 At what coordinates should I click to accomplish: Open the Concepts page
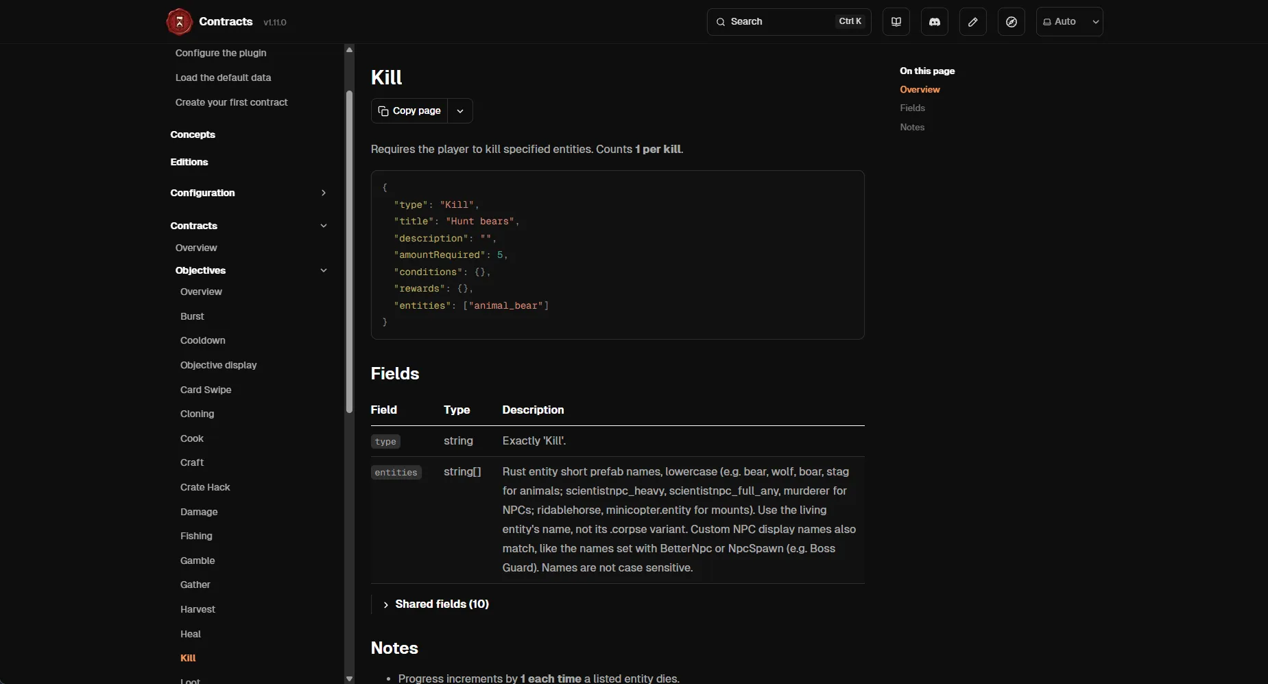[x=193, y=134]
